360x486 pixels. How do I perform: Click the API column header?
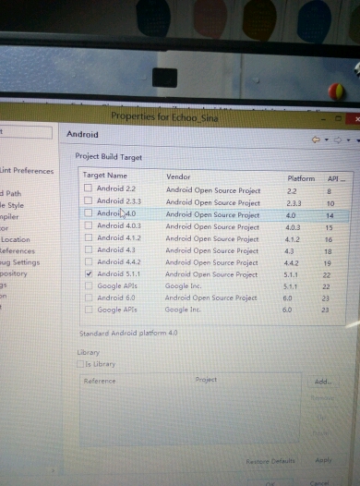pyautogui.click(x=336, y=179)
